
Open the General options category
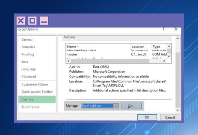(x=27, y=40)
